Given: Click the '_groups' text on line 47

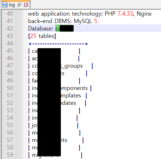Looking at the screenshot, I should (72, 66).
